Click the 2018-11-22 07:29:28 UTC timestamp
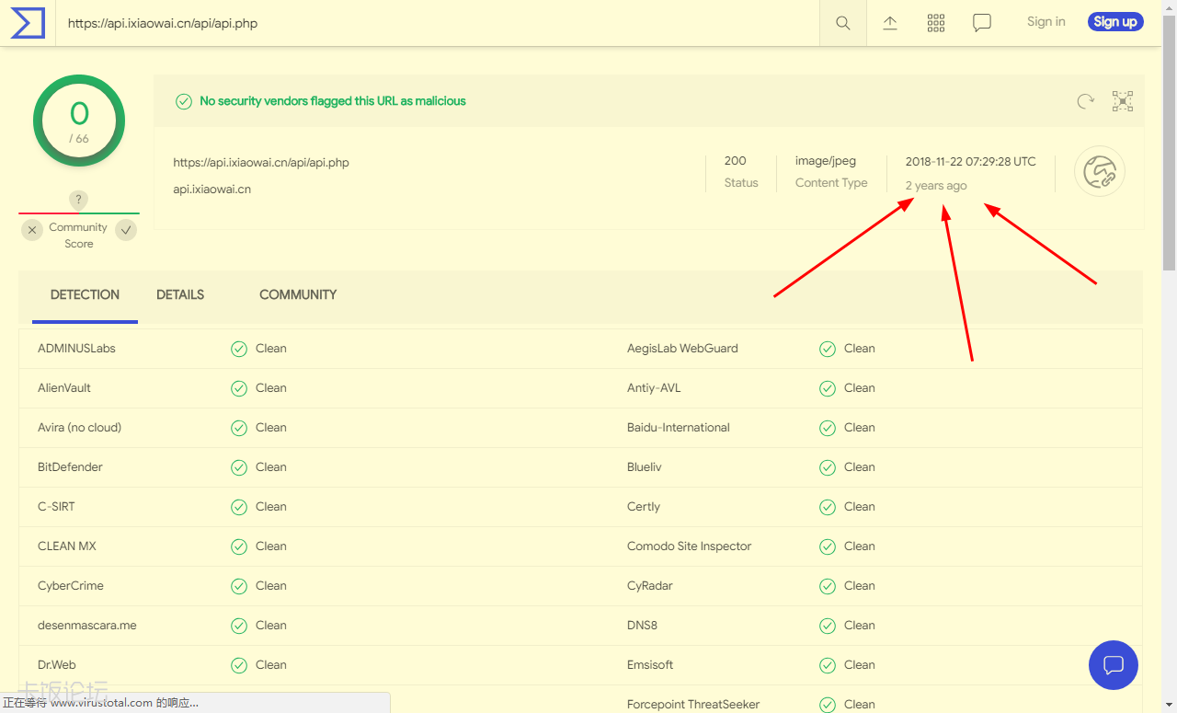The image size is (1177, 713). pos(970,161)
